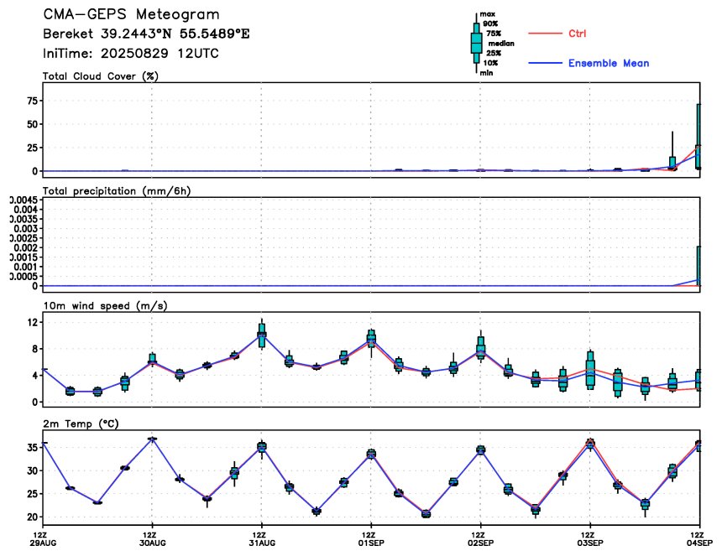
Task: Click the 12Z 02SEP time axis label
Action: 481,538
